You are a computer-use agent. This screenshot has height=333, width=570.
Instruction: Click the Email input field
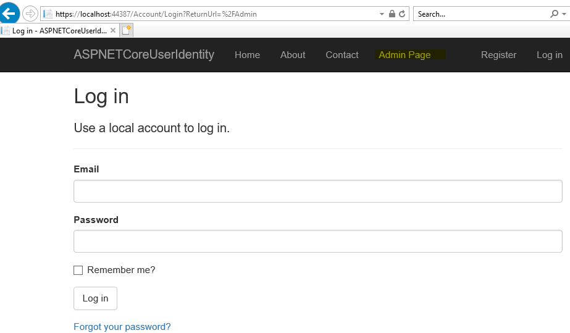click(317, 192)
